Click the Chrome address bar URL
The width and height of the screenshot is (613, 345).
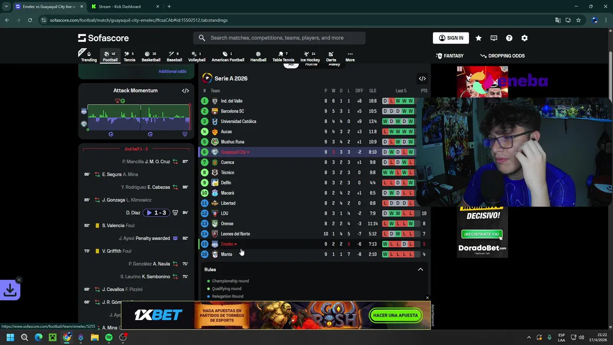tap(139, 20)
